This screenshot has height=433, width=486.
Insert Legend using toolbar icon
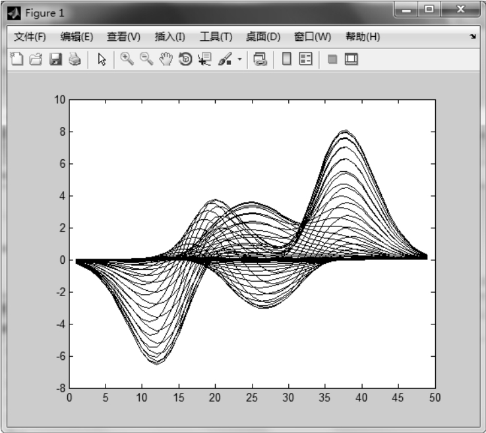[x=305, y=59]
